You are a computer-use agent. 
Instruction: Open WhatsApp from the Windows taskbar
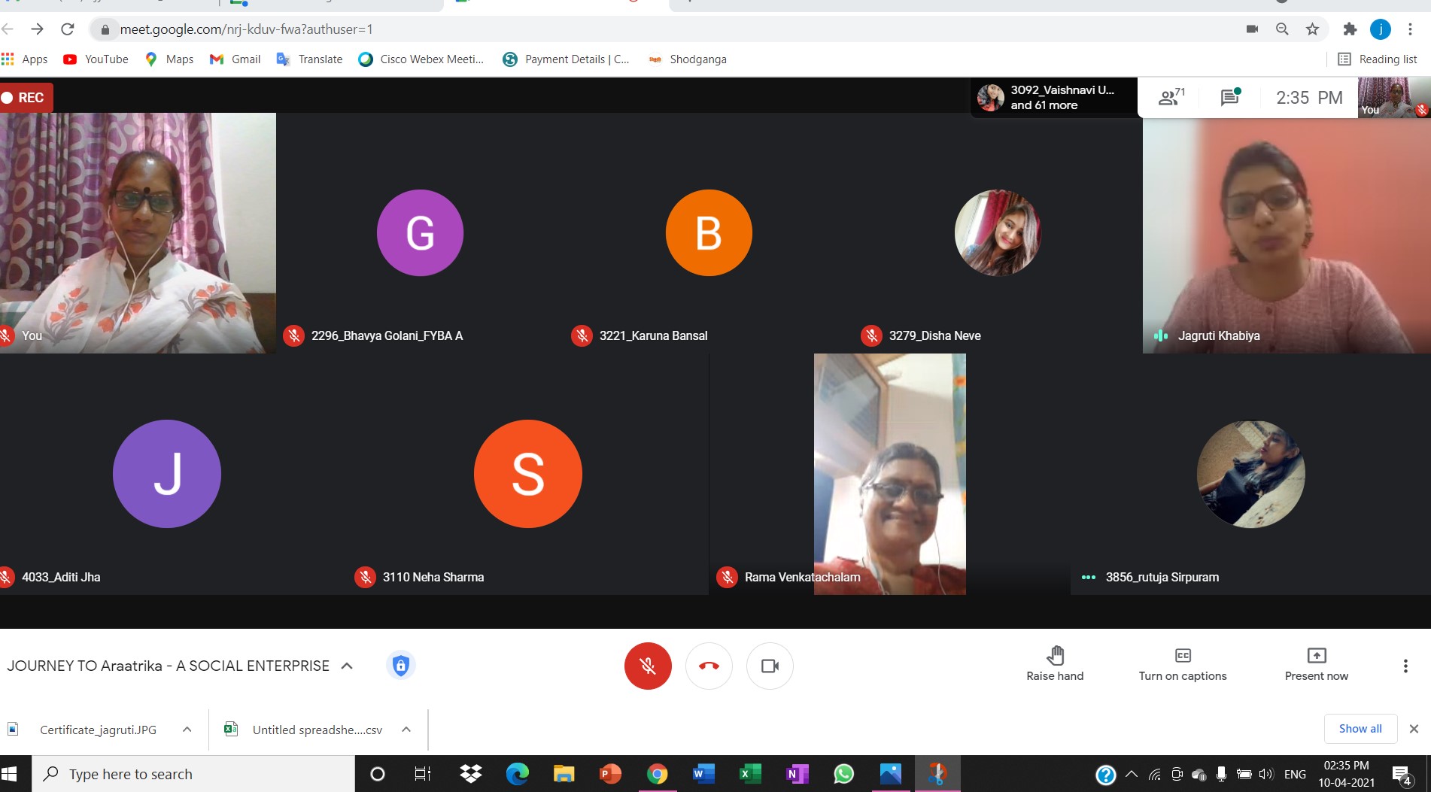(x=843, y=773)
